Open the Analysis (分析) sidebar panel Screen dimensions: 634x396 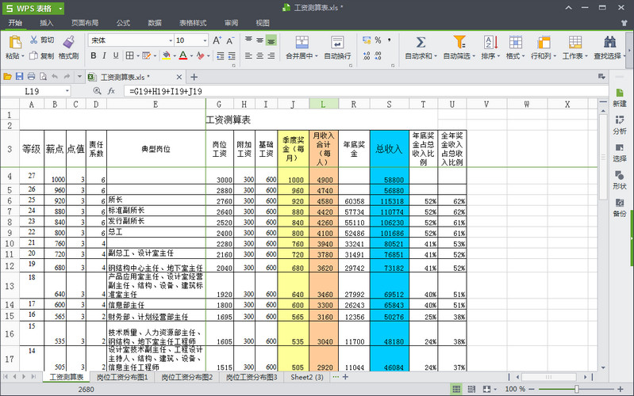pyautogui.click(x=619, y=124)
